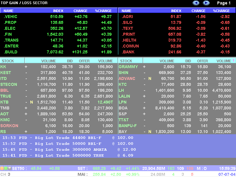Click the loss table INDEX column header
Viewport: 236px width, 177px height.
[x=176, y=11]
